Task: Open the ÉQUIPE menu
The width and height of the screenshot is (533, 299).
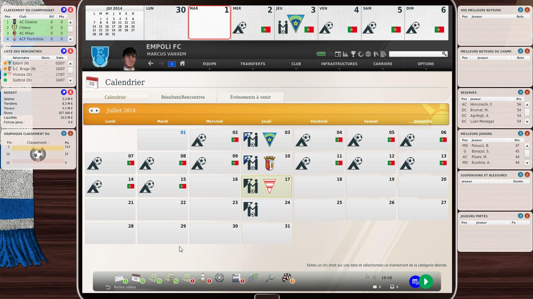Action: pos(210,64)
